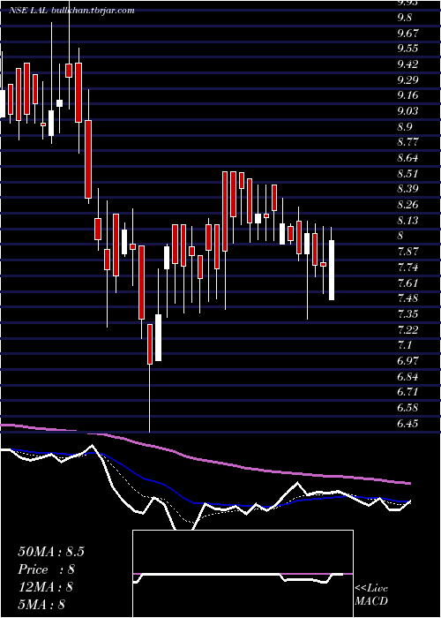Screen dimensions: 441x618
Task: Click the 8.39 price axis label
Action: [x=407, y=189]
